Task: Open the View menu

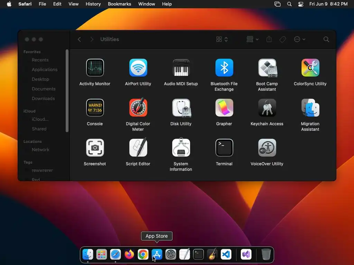Action: [x=73, y=4]
